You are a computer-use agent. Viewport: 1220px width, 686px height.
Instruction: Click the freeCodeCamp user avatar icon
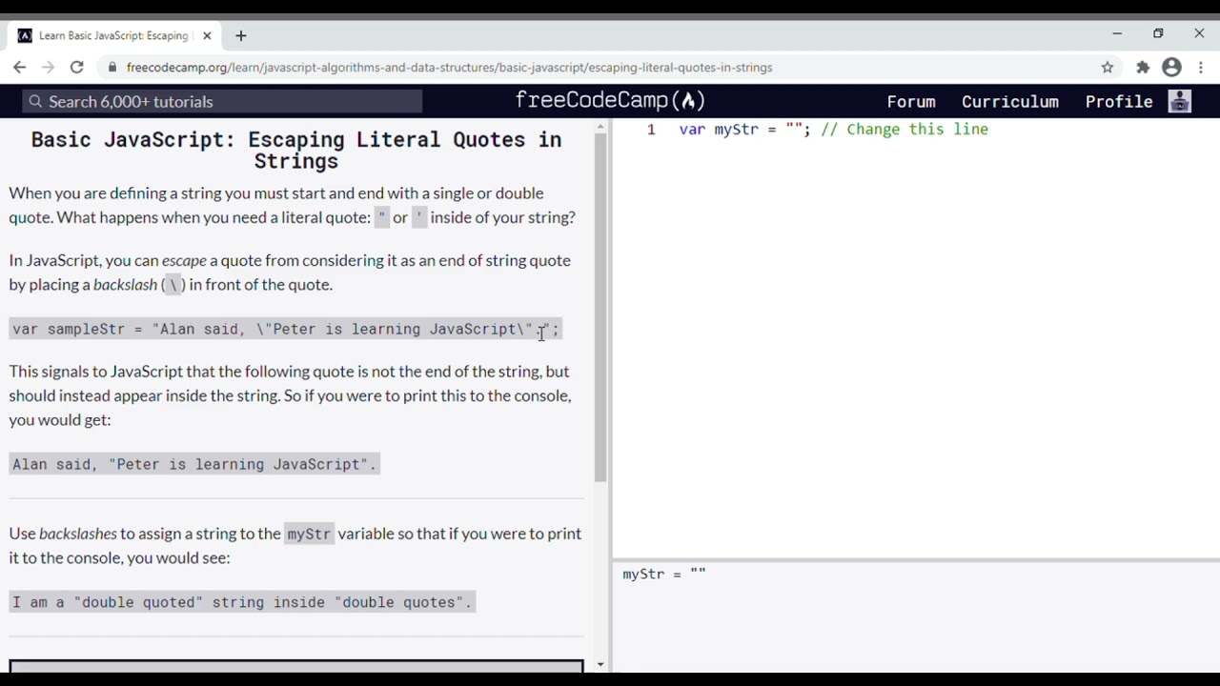coord(1180,101)
